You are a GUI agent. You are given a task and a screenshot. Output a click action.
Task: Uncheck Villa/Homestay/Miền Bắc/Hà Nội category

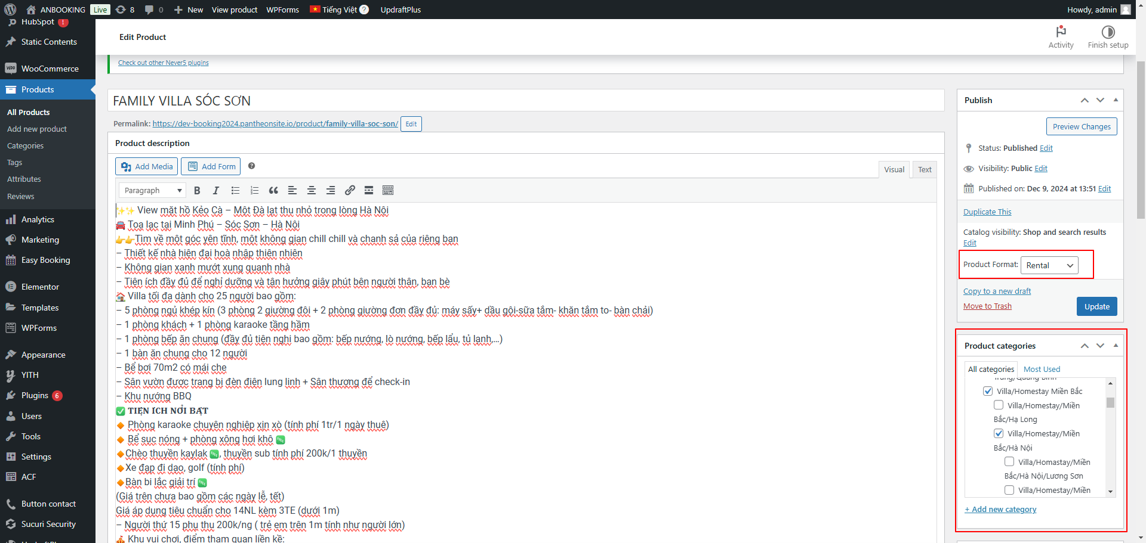pos(999,433)
